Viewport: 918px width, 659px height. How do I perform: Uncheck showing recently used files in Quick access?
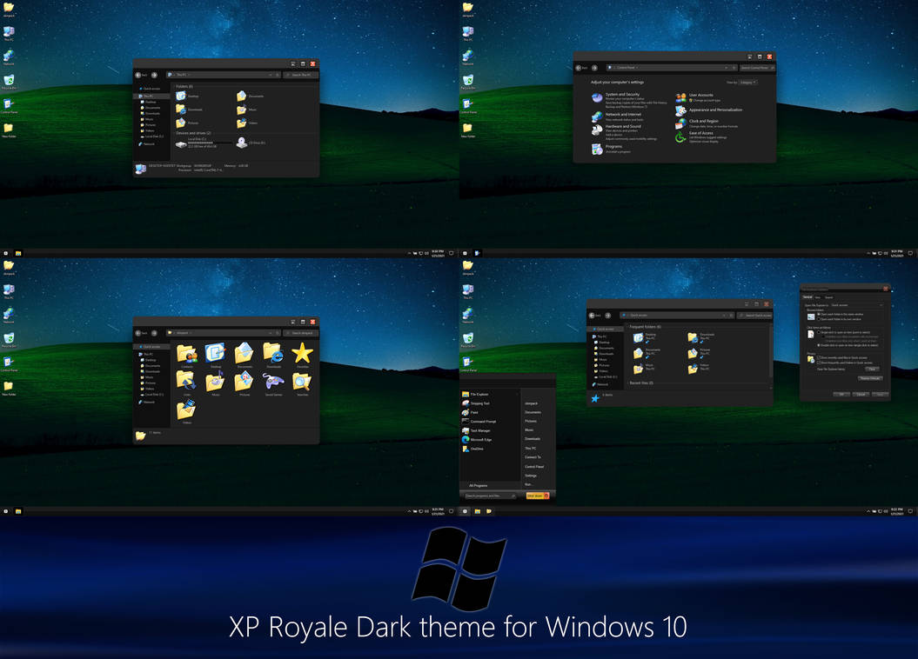(x=819, y=357)
